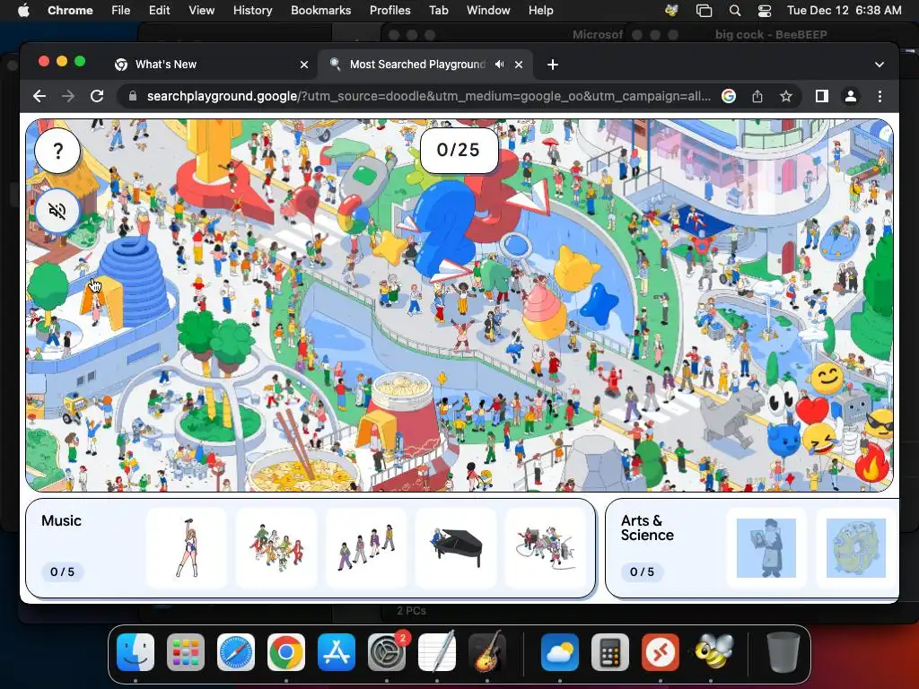Close the What's New tab
This screenshot has width=919, height=689.
[x=304, y=65]
